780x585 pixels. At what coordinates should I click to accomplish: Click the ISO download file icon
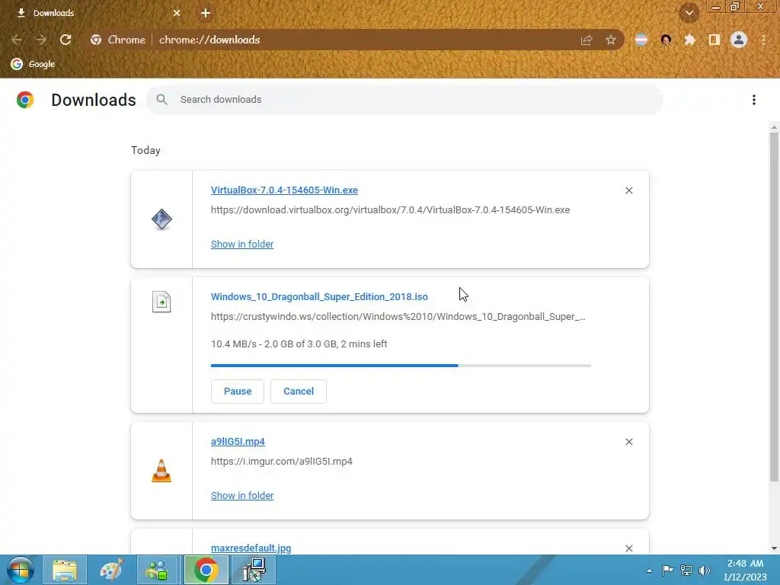click(x=161, y=302)
